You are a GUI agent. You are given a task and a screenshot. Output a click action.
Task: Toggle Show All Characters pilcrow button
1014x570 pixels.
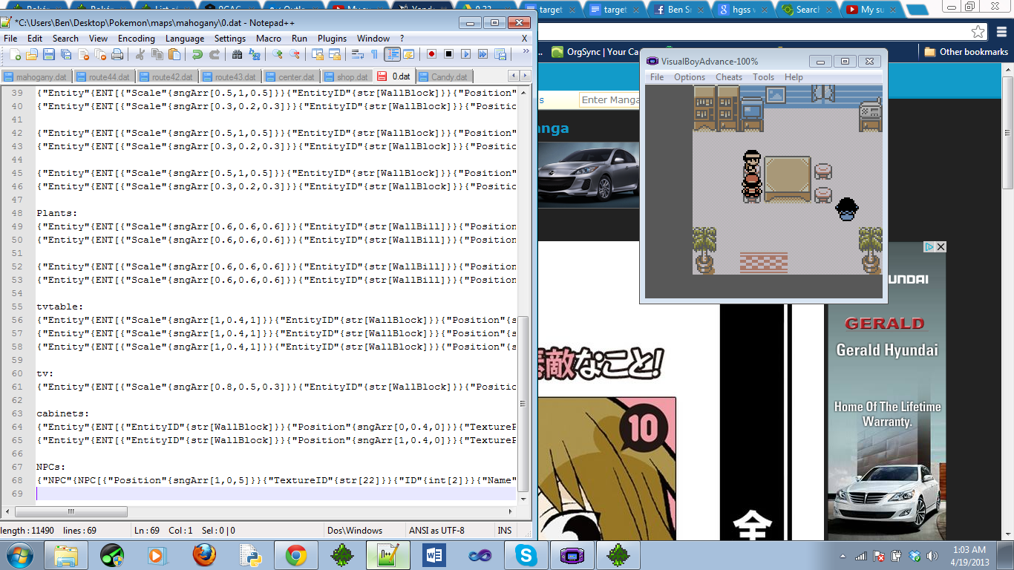click(374, 54)
